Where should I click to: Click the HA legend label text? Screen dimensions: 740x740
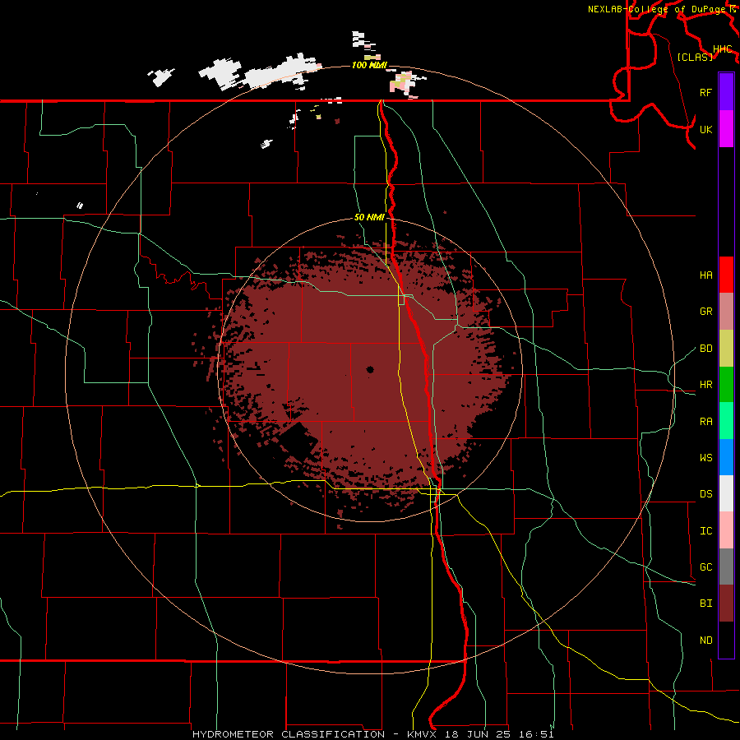click(705, 275)
